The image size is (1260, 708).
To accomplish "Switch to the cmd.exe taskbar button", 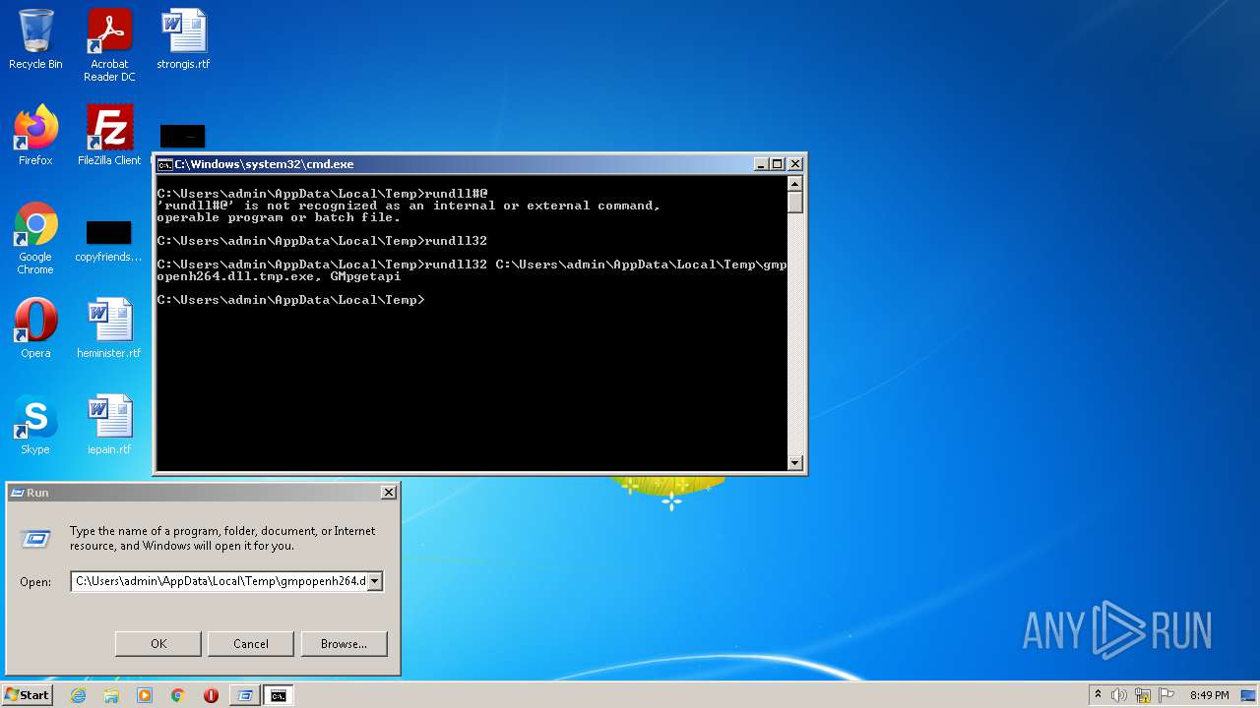I will tap(279, 695).
